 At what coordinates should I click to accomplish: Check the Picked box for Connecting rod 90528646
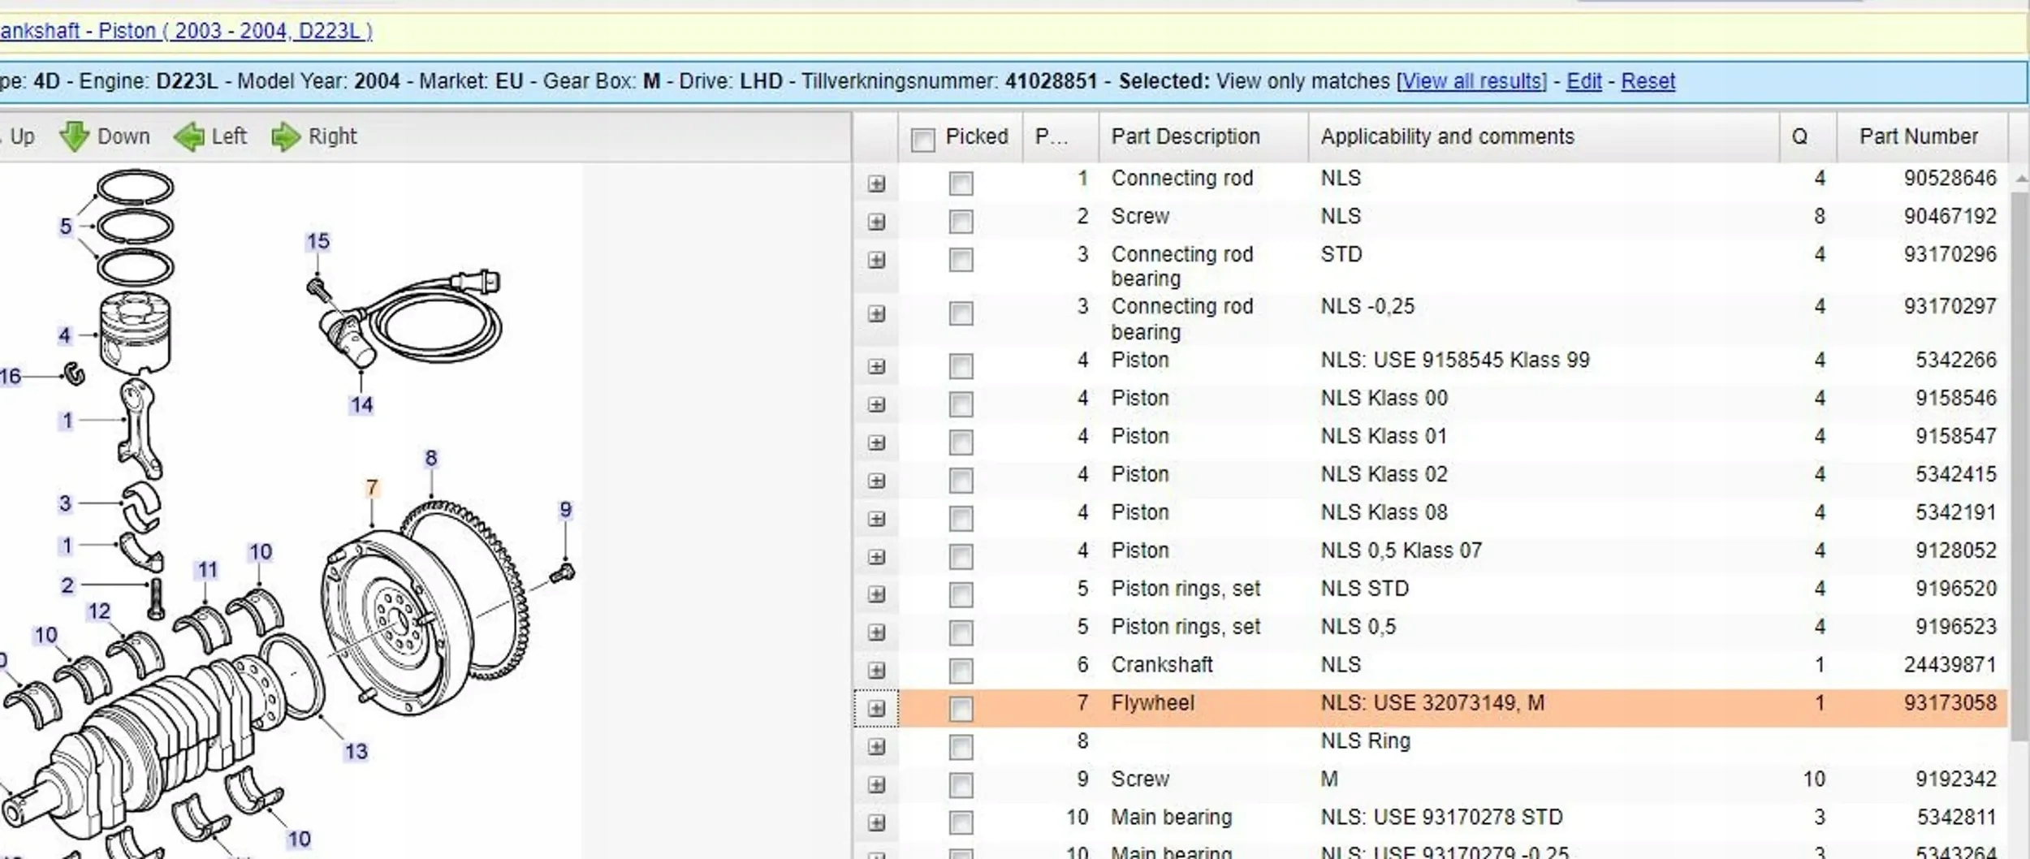(961, 183)
